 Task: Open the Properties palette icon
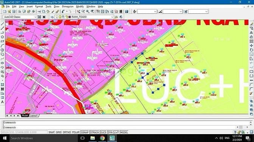(98, 11)
